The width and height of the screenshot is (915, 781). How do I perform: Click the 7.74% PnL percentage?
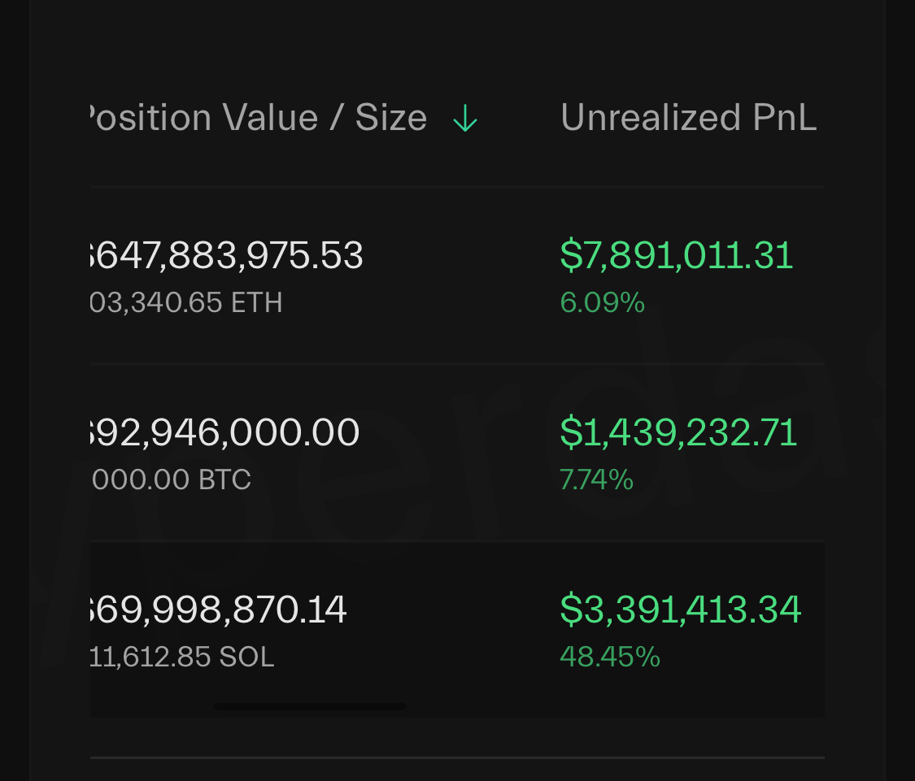pos(596,479)
